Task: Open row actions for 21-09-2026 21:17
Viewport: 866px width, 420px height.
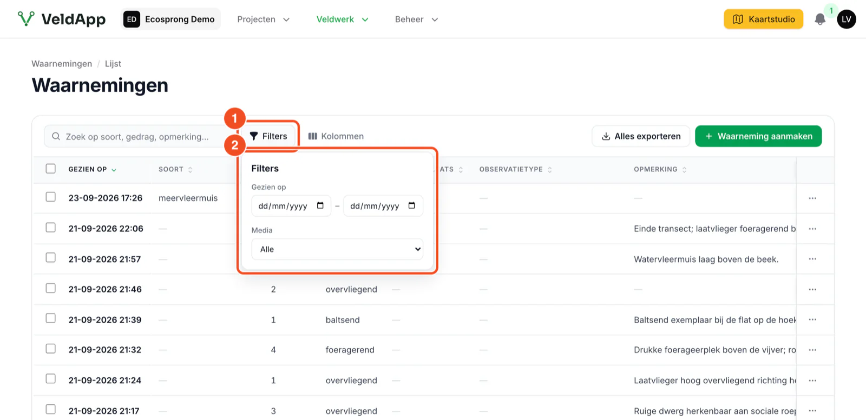Action: tap(812, 411)
